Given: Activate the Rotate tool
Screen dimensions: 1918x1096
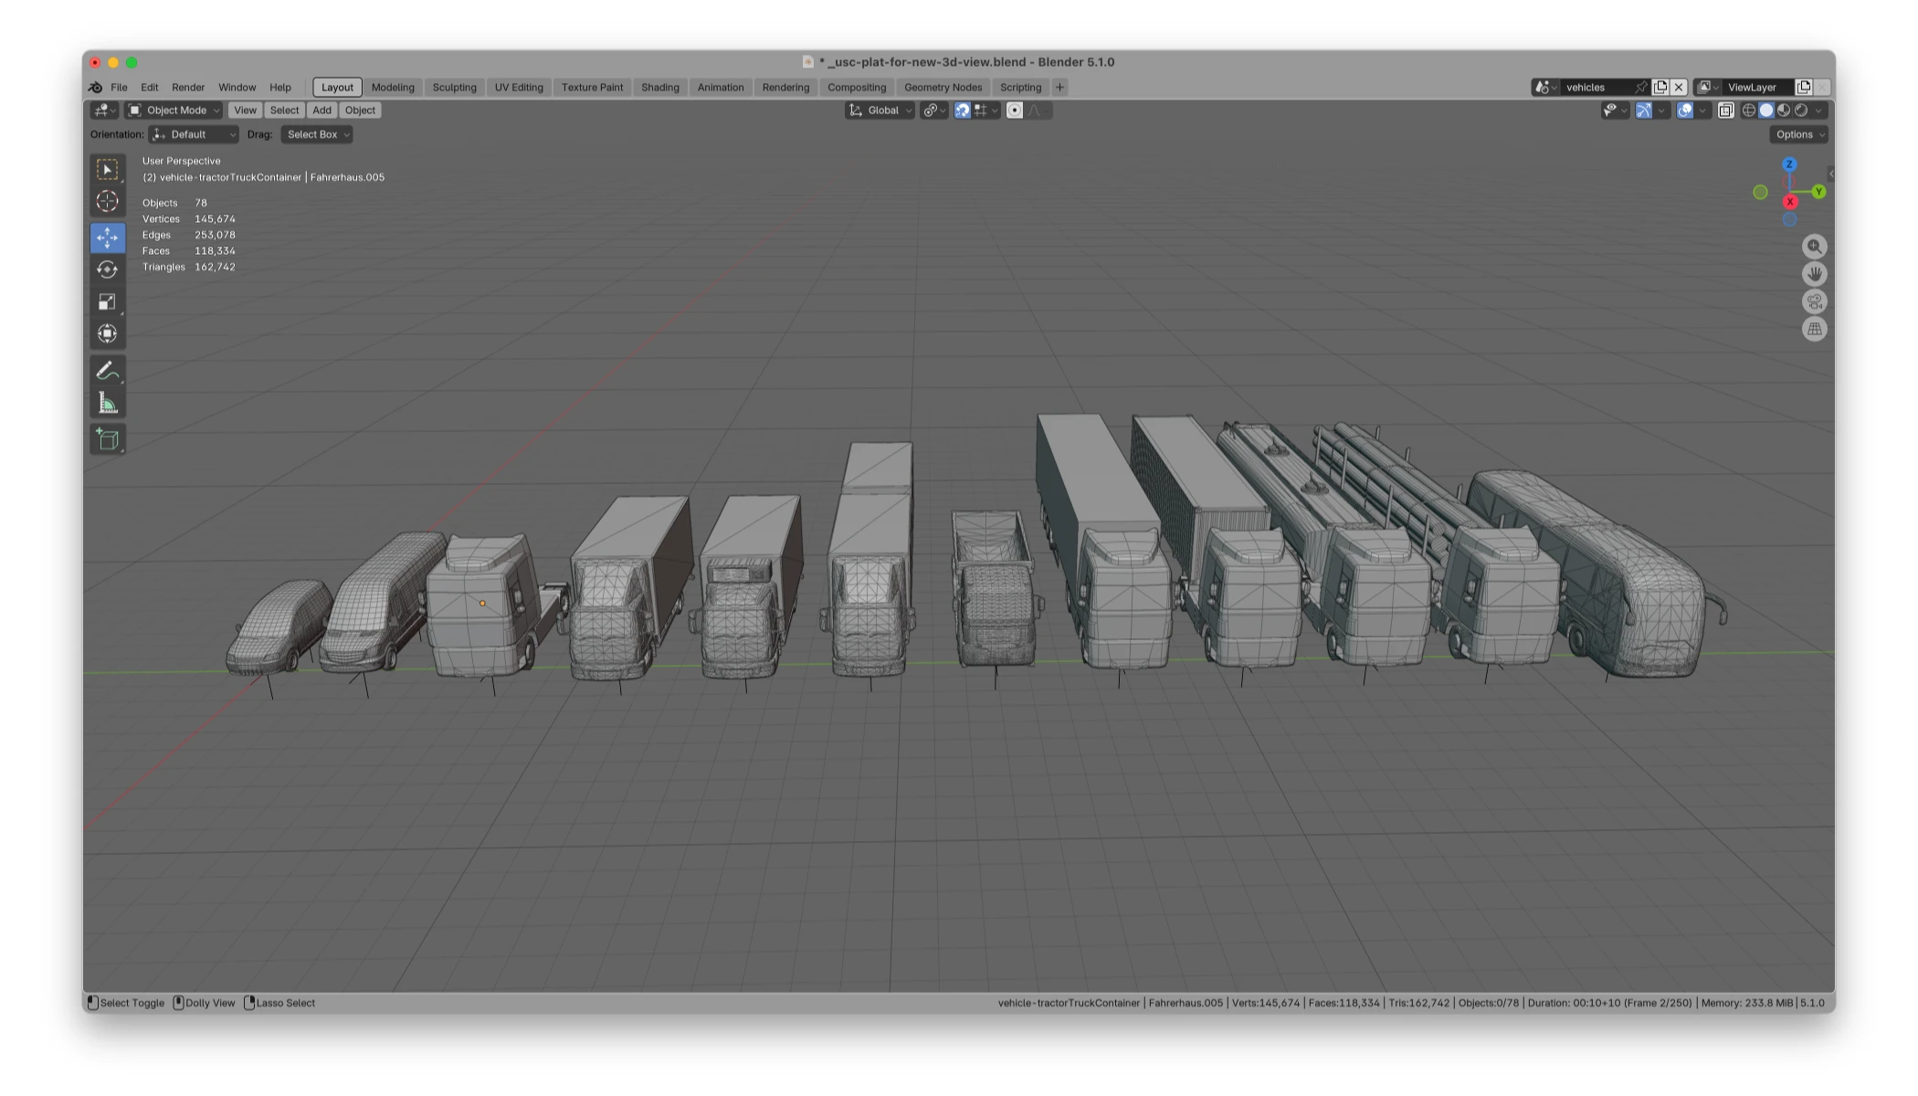Looking at the screenshot, I should pos(107,269).
